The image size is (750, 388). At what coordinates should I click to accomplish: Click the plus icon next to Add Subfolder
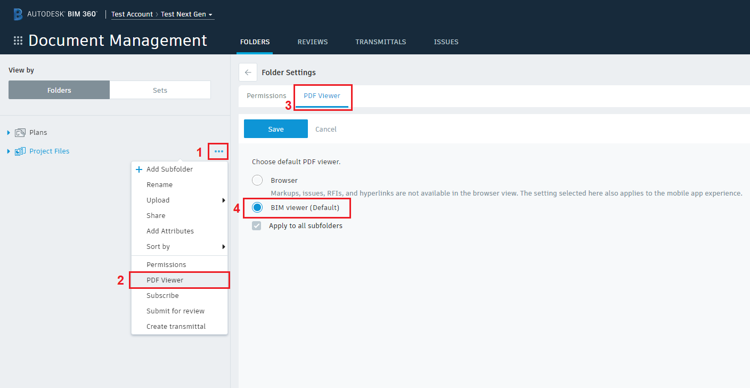[x=139, y=169]
